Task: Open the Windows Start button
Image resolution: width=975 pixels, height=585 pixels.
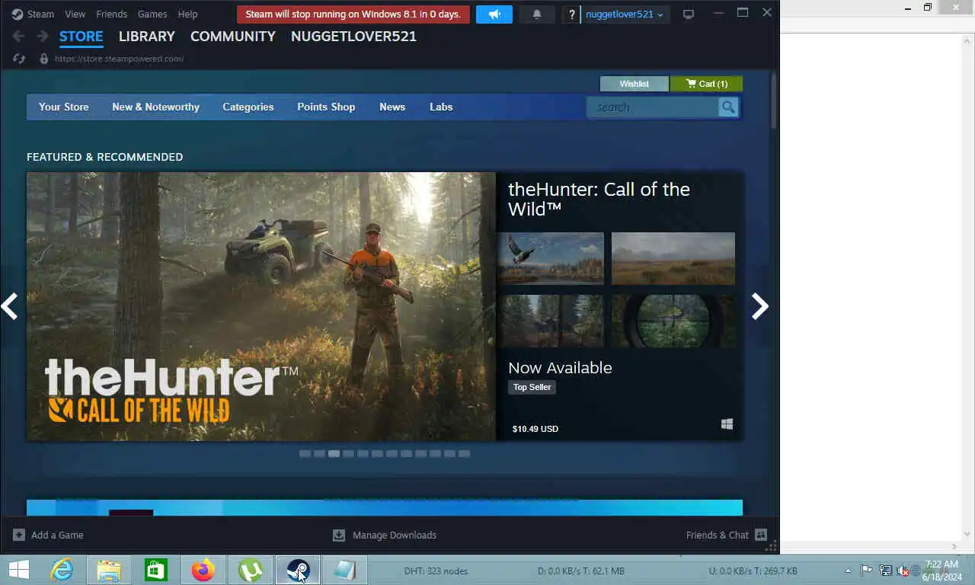Action: [x=18, y=570]
